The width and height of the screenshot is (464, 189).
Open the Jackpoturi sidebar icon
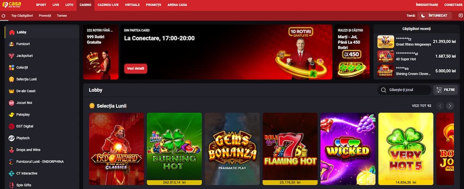click(x=12, y=56)
